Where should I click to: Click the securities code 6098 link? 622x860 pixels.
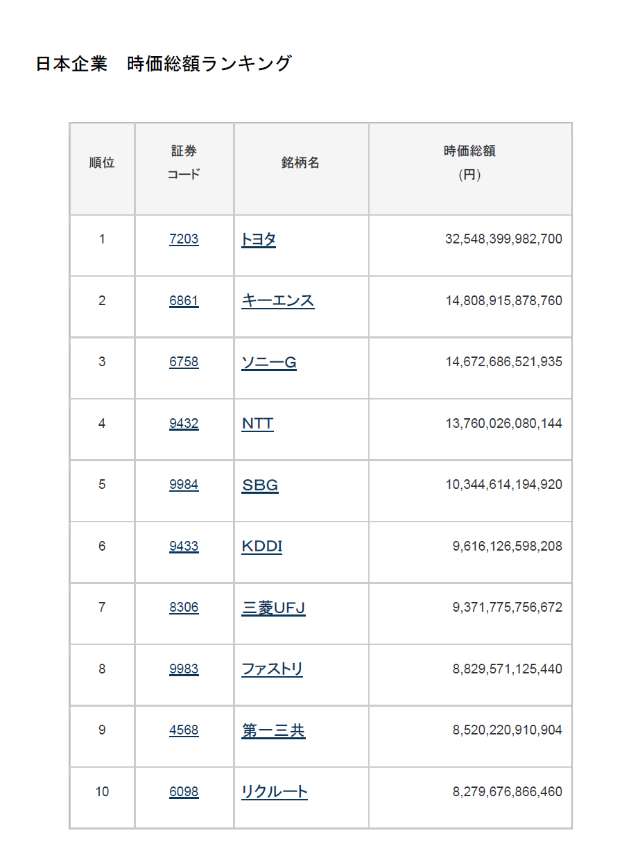(x=184, y=792)
